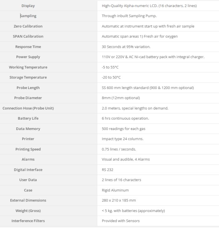The image size is (219, 228).
Task: Click the 'Impact type 24 columns' value
Action: pyautogui.click(x=122, y=139)
